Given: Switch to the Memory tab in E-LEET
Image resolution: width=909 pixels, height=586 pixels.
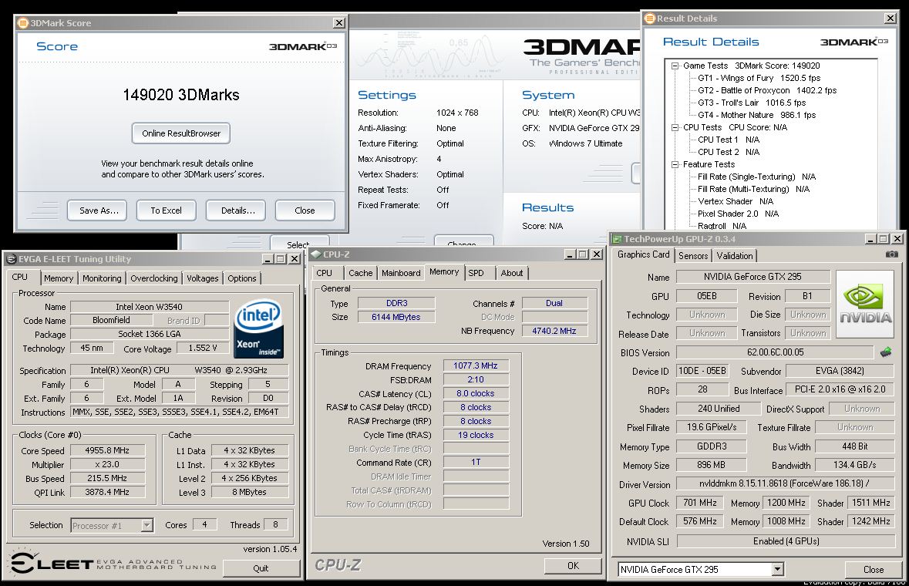Looking at the screenshot, I should pos(59,278).
